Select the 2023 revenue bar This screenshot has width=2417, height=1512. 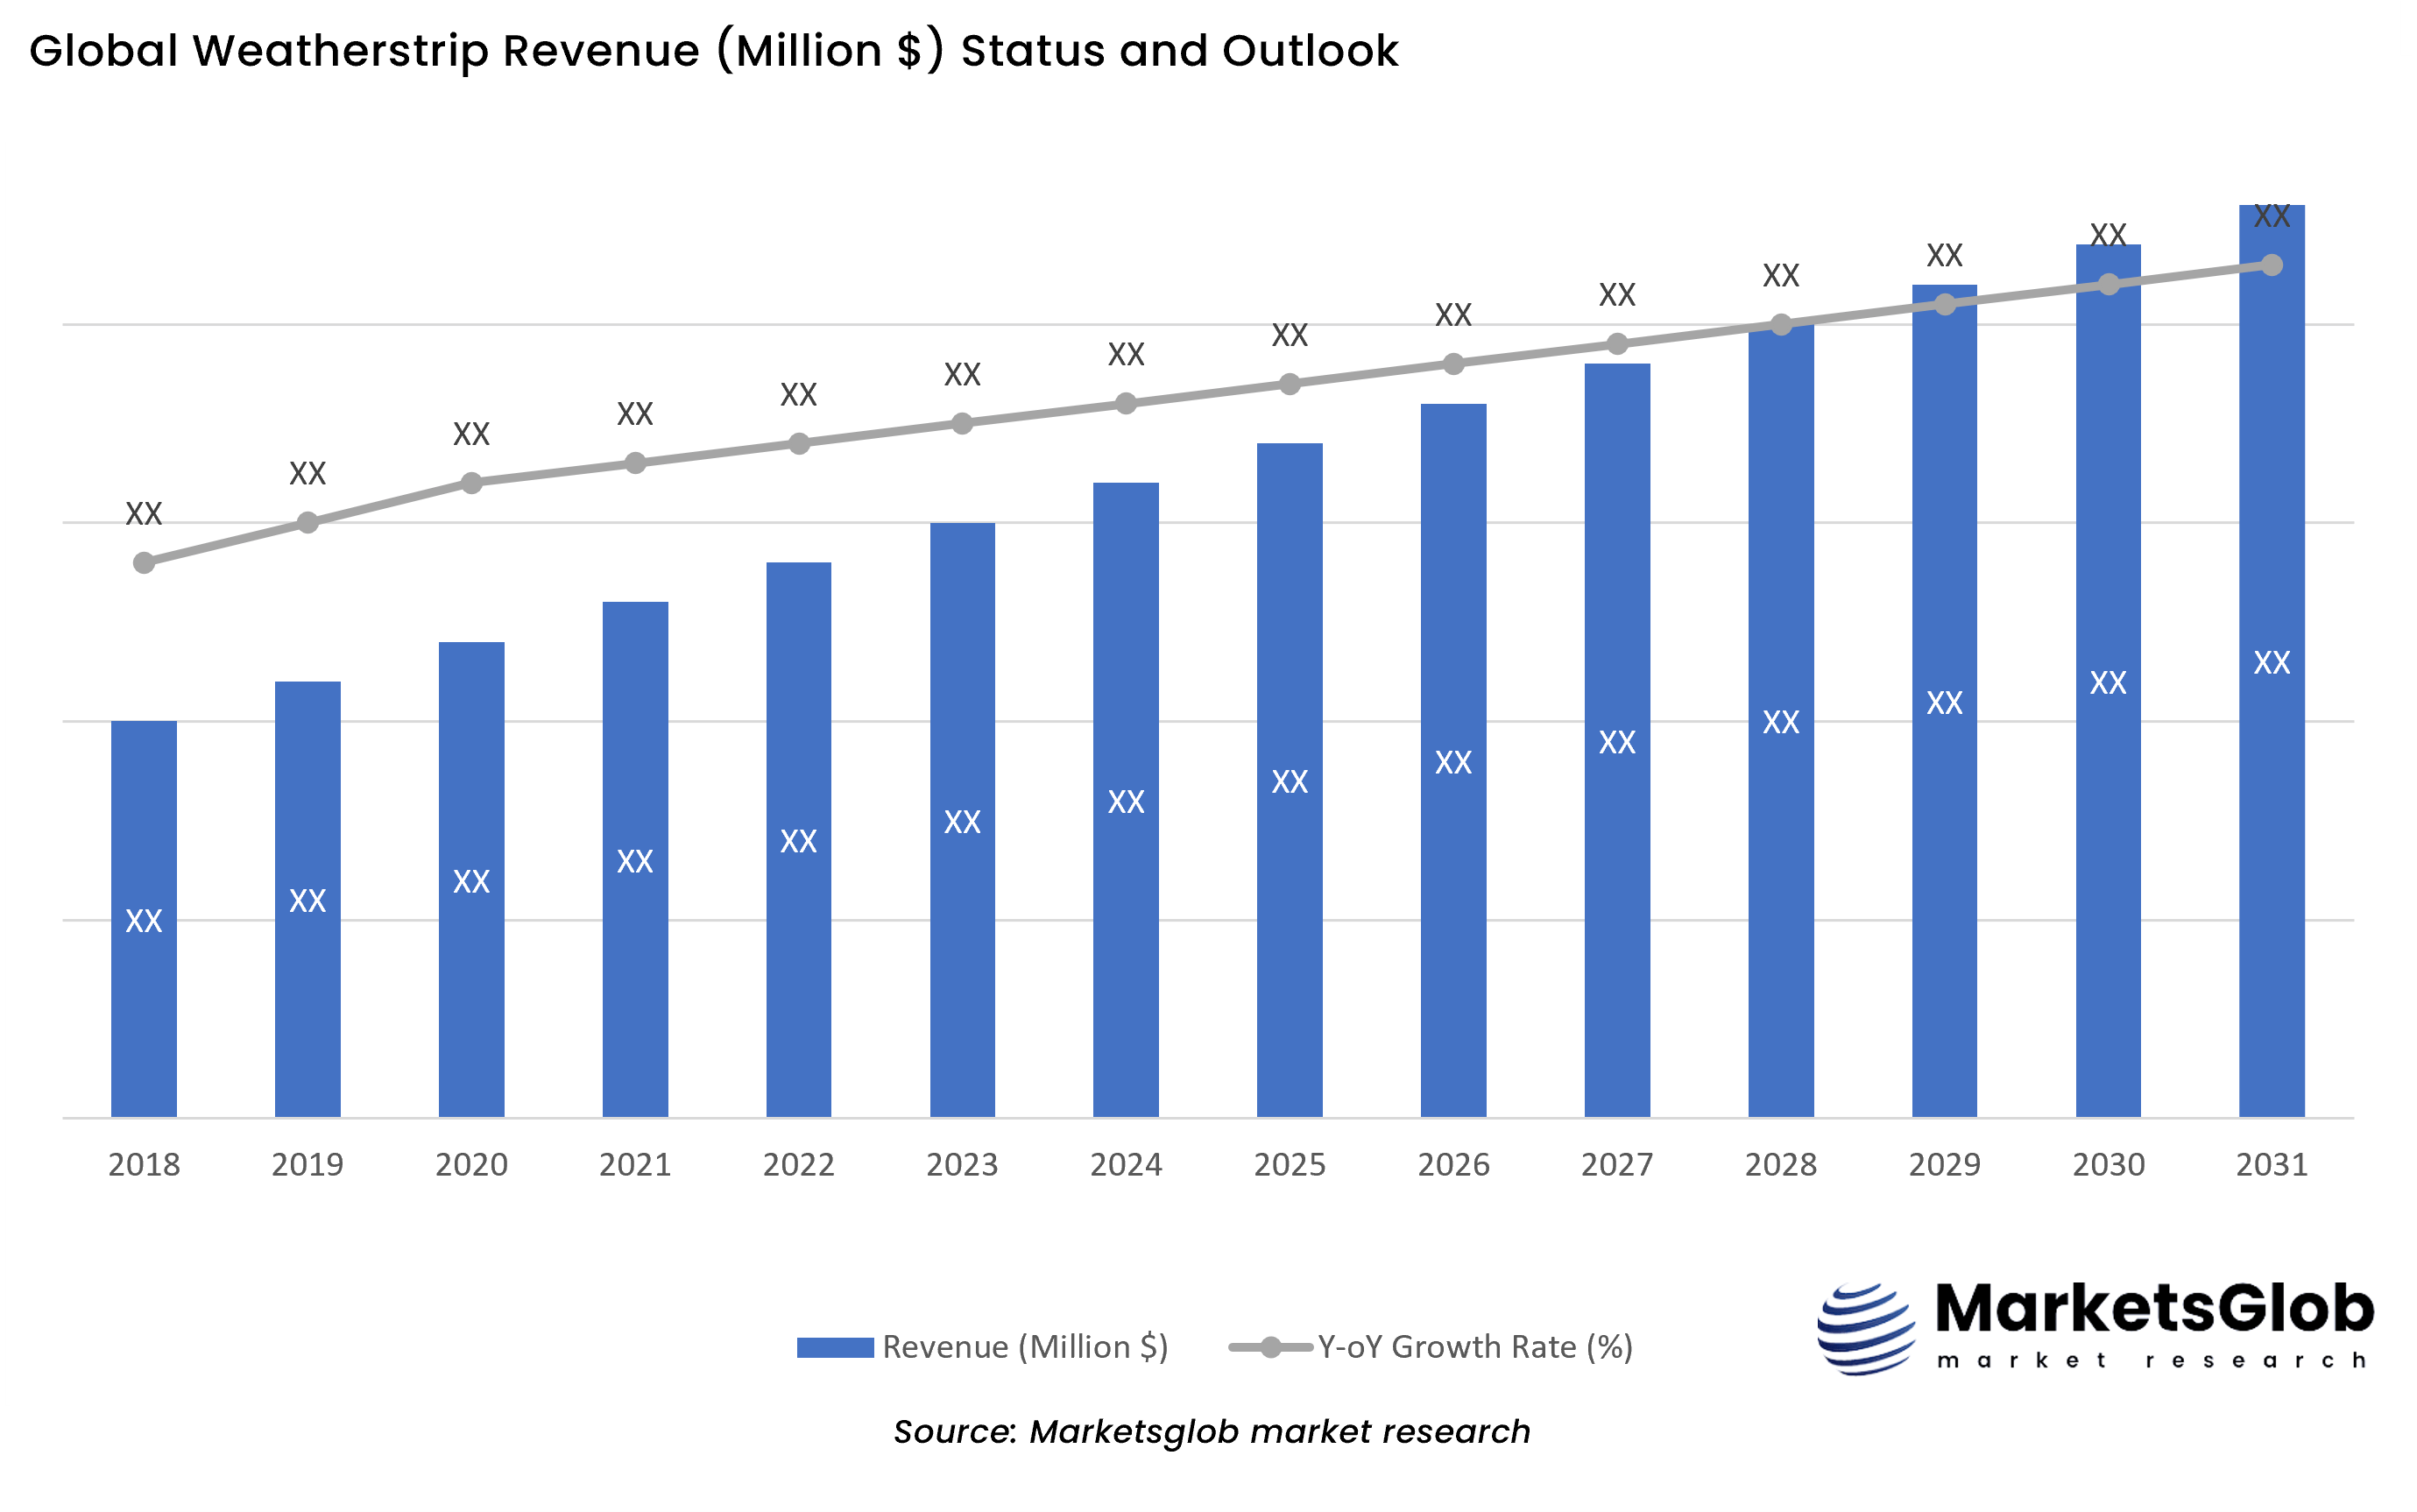pyautogui.click(x=962, y=820)
